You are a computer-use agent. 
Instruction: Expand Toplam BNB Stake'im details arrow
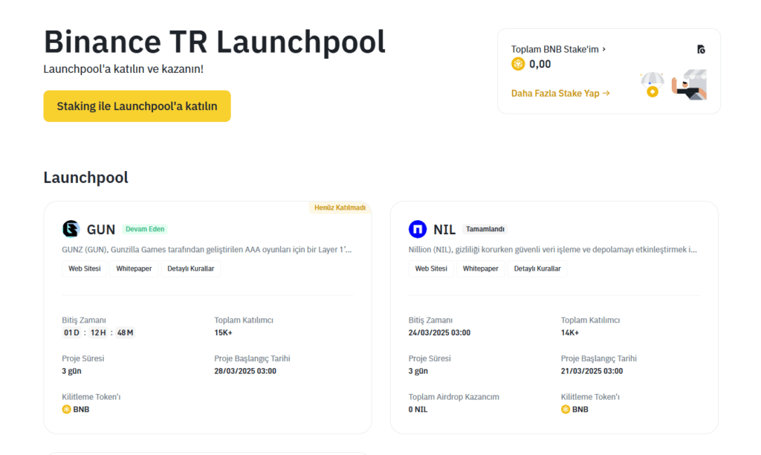click(x=603, y=49)
